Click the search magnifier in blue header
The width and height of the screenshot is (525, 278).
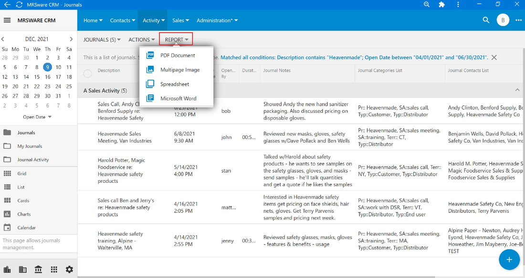pos(486,20)
